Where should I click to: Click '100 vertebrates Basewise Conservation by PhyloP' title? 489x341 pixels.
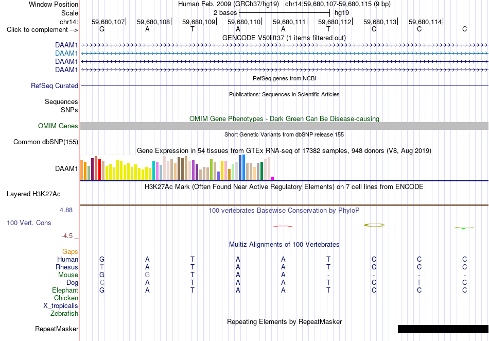[284, 211]
